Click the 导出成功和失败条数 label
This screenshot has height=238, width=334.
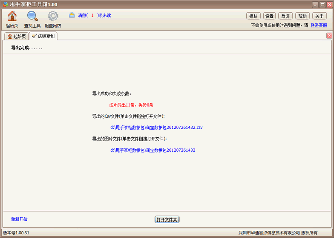112,93
